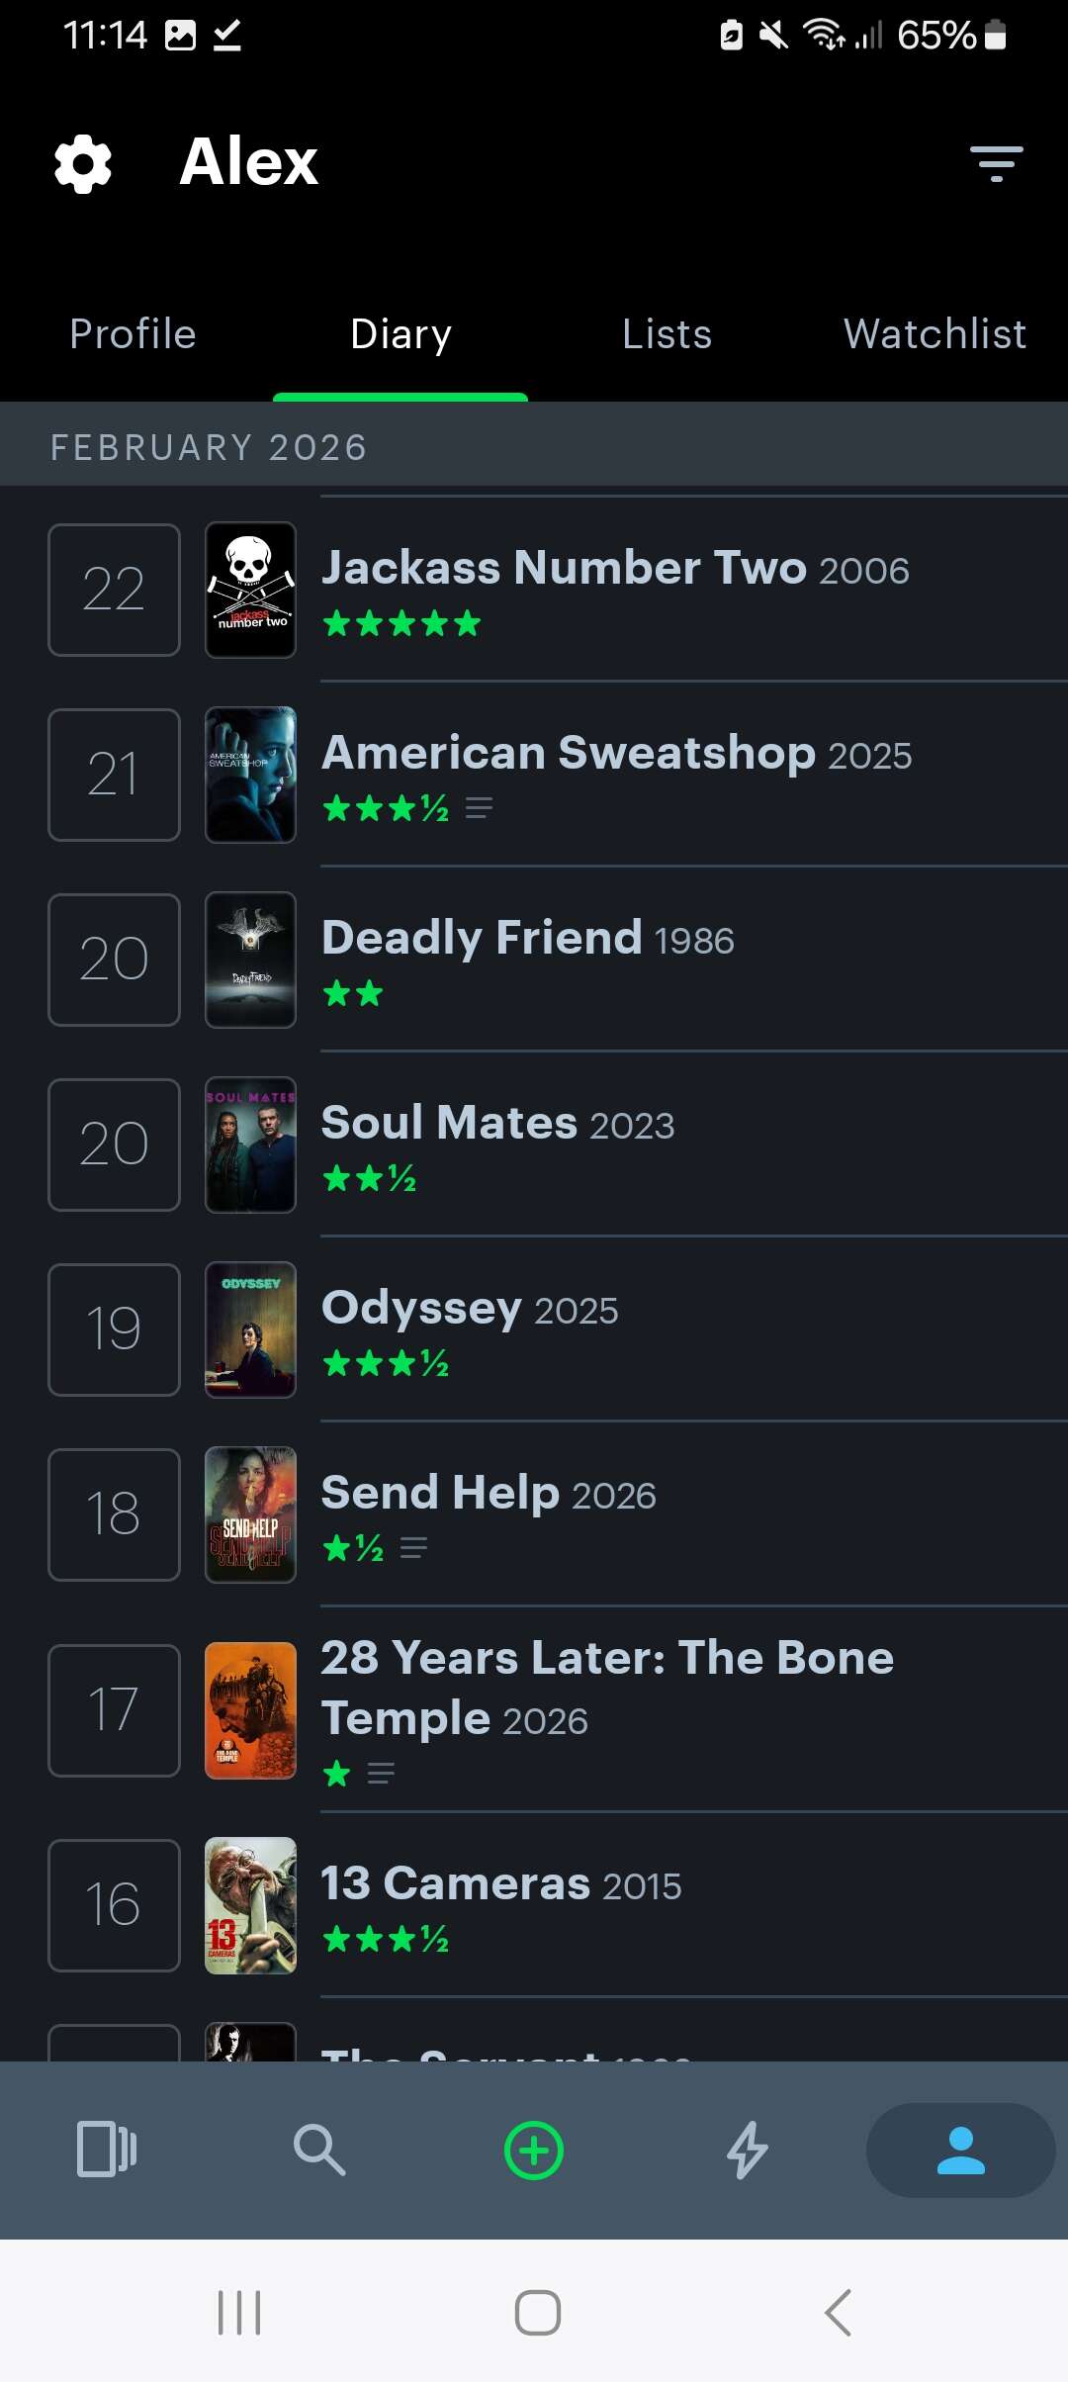Image resolution: width=1068 pixels, height=2382 pixels.
Task: Open the Odyssey poster thumbnail
Action: click(x=249, y=1329)
